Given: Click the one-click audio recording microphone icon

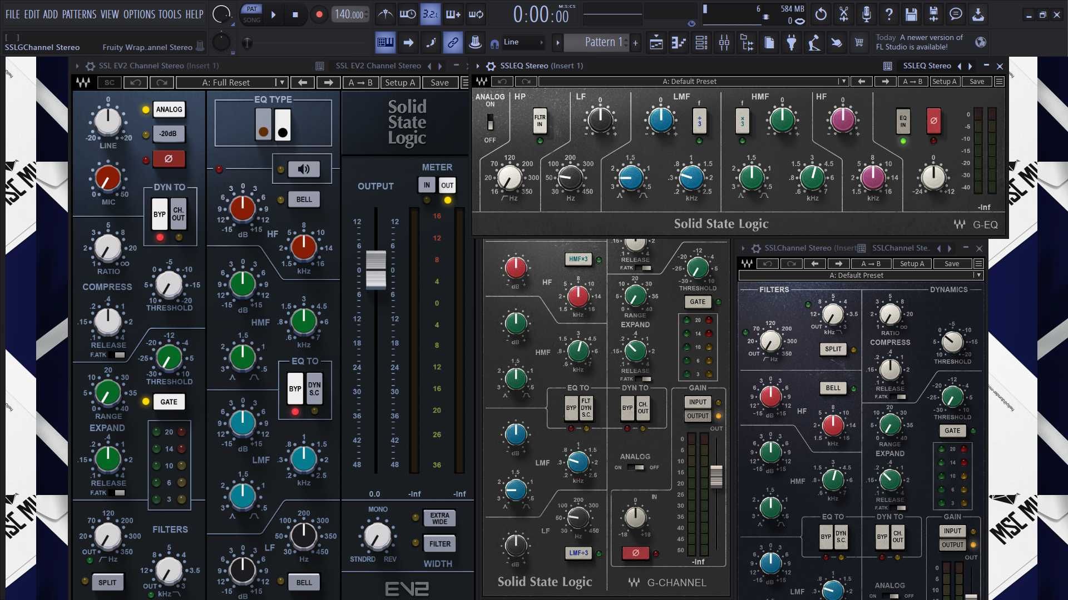Looking at the screenshot, I should [866, 14].
